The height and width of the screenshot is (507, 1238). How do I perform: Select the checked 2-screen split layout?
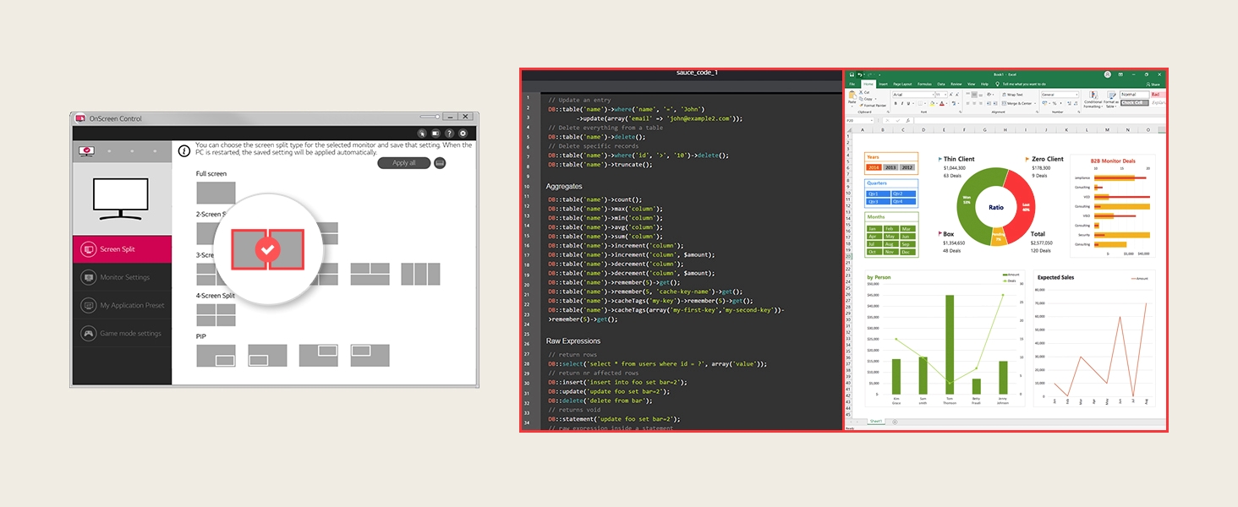tap(268, 248)
